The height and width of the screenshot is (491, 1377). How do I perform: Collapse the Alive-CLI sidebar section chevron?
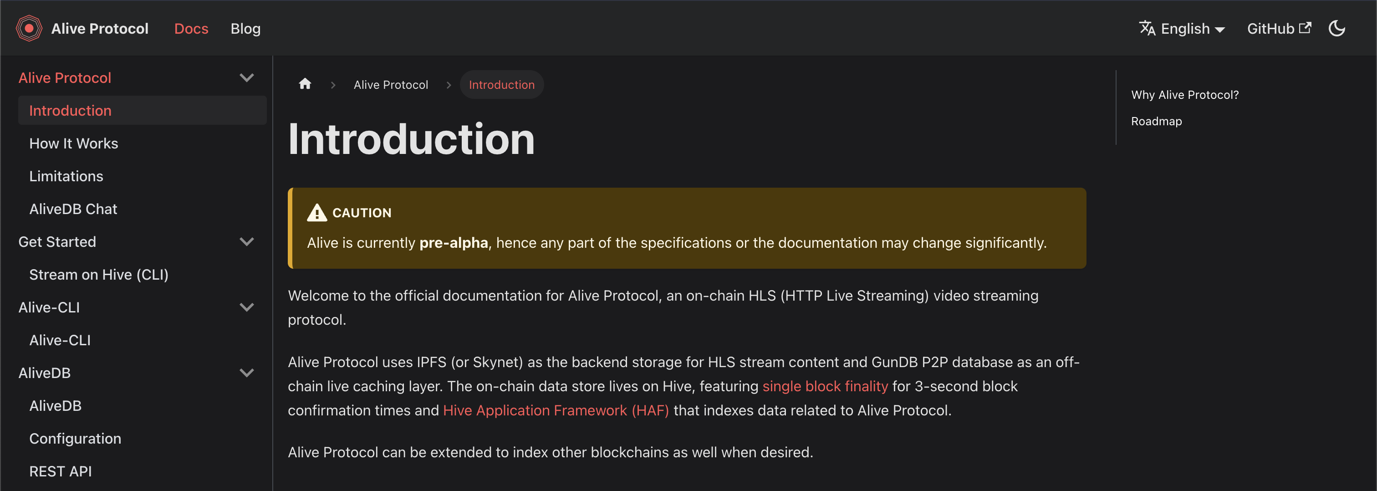(x=246, y=307)
